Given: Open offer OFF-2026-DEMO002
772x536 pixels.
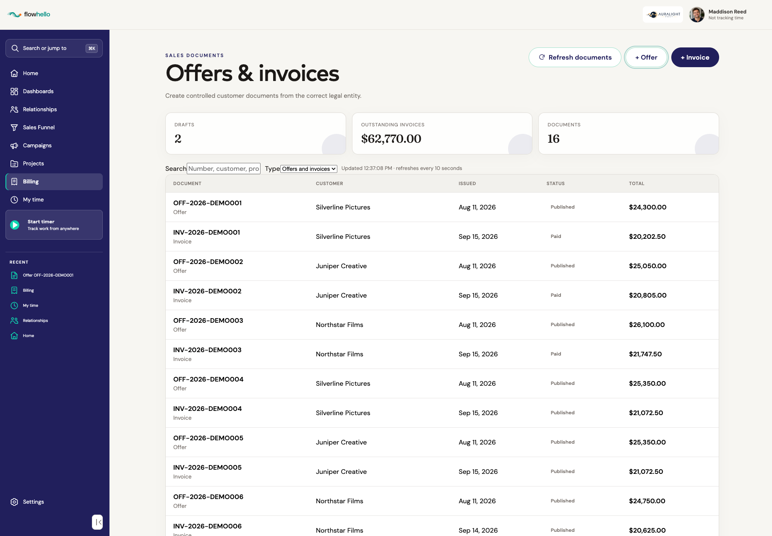Looking at the screenshot, I should [208, 262].
